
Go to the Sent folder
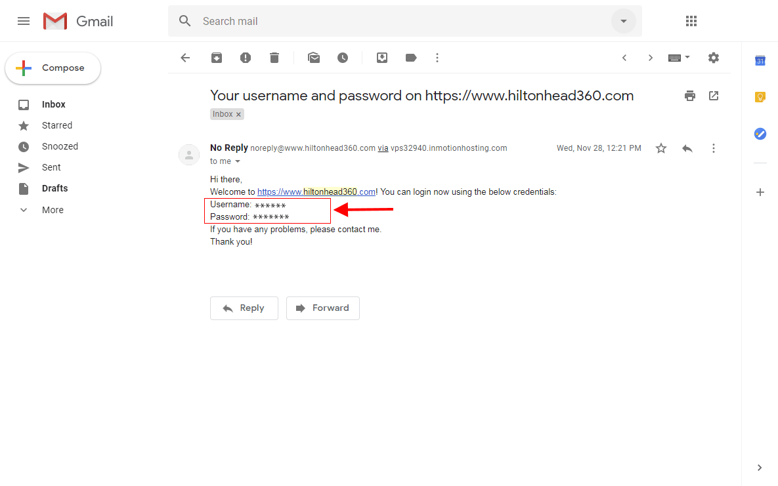pyautogui.click(x=51, y=167)
